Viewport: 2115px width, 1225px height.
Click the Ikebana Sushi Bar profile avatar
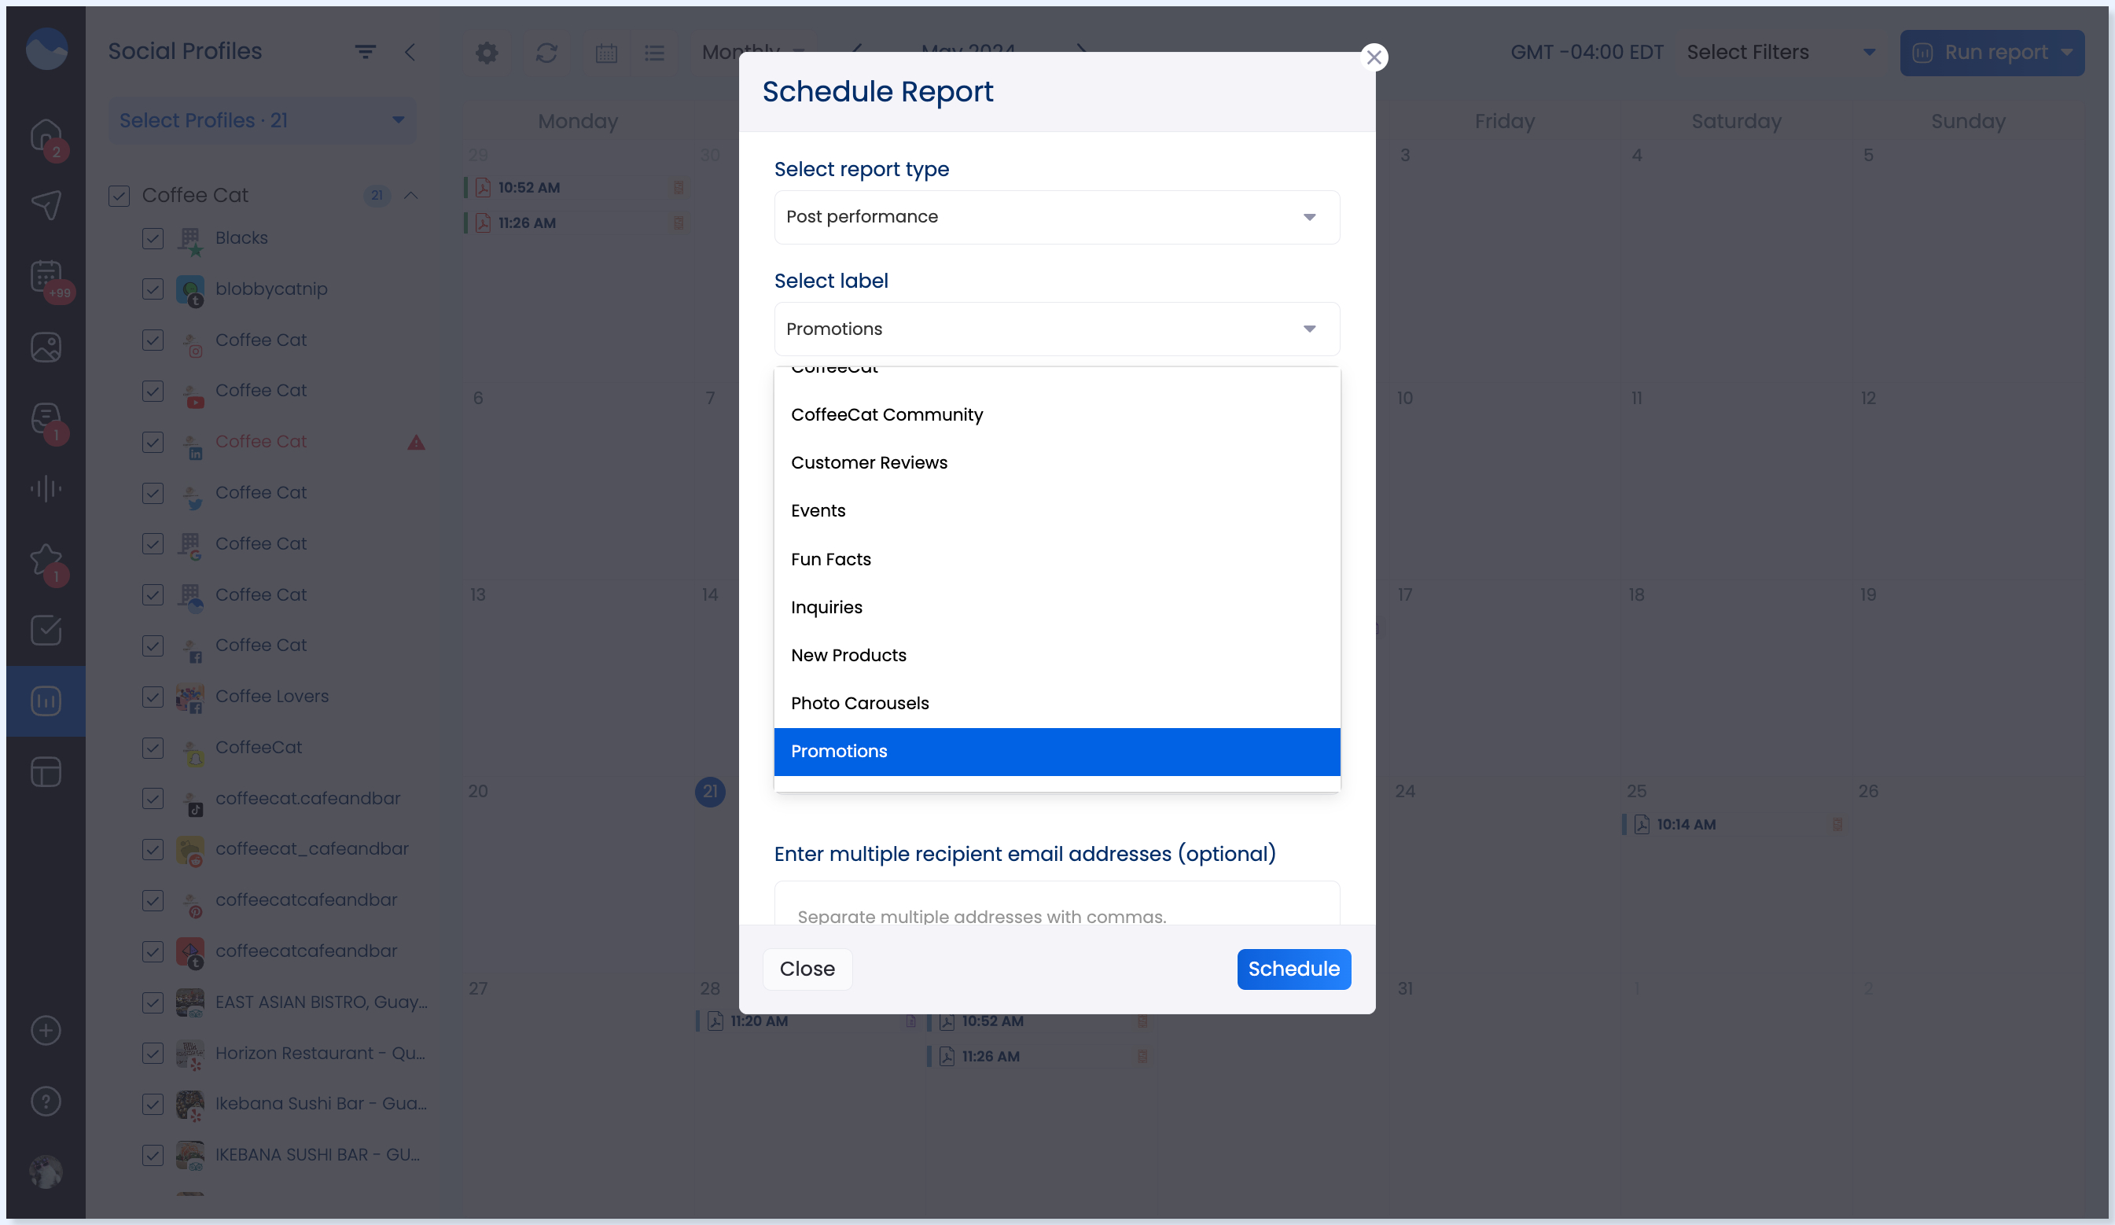(x=190, y=1105)
